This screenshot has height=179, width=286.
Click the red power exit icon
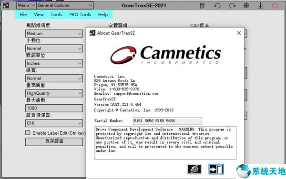(275, 5)
